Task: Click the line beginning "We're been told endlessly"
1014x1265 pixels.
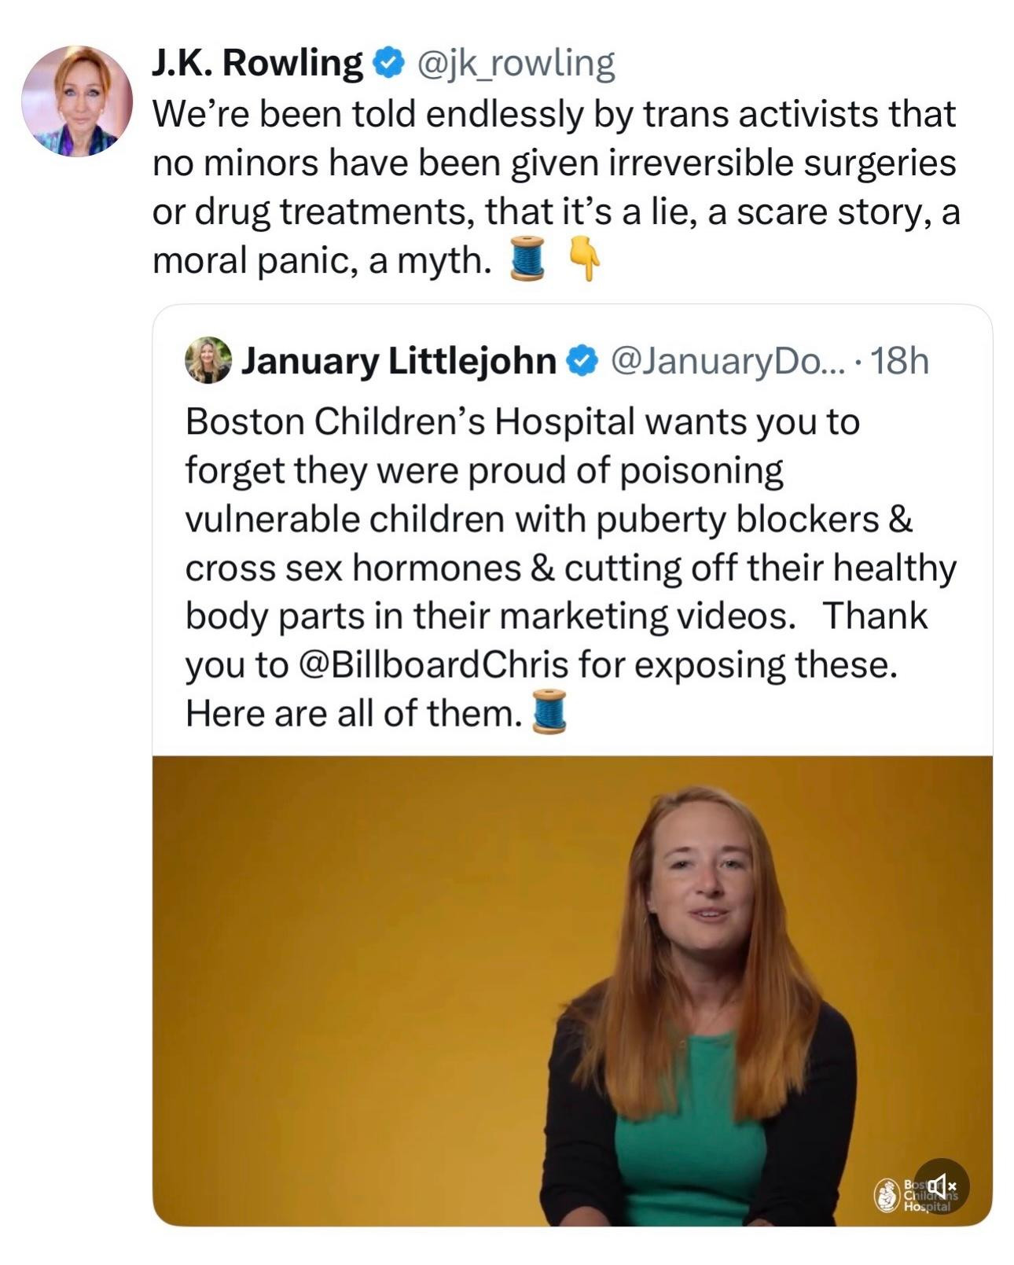Action: point(553,114)
